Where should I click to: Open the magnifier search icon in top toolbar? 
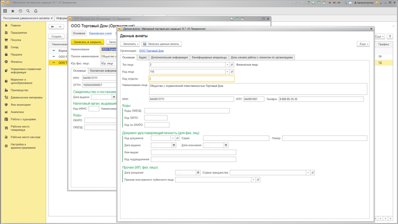point(28,11)
